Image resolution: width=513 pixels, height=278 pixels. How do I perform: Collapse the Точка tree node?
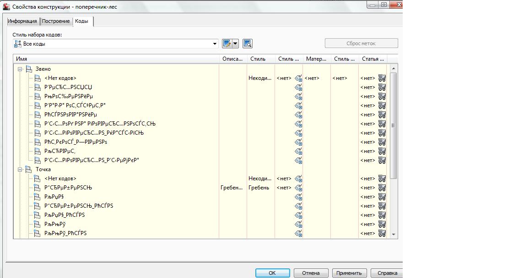coord(20,170)
